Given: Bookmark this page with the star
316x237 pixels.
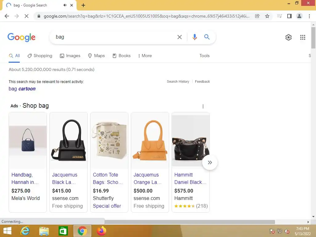Looking at the screenshot, I should 267,16.
